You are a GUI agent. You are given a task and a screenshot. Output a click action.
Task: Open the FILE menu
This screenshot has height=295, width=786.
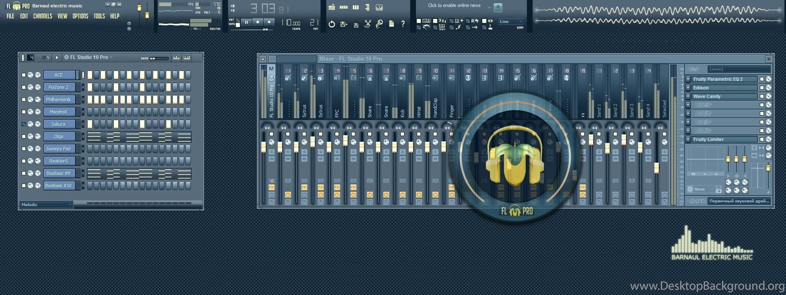click(10, 16)
